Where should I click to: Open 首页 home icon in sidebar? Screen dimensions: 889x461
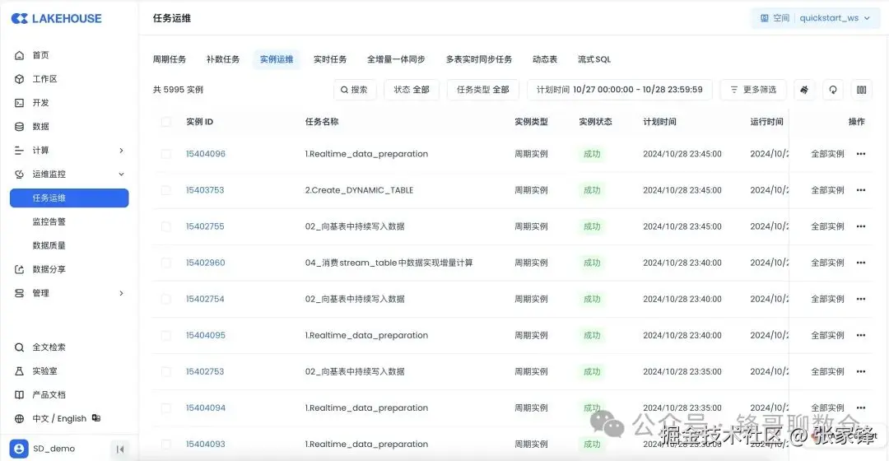click(x=19, y=55)
